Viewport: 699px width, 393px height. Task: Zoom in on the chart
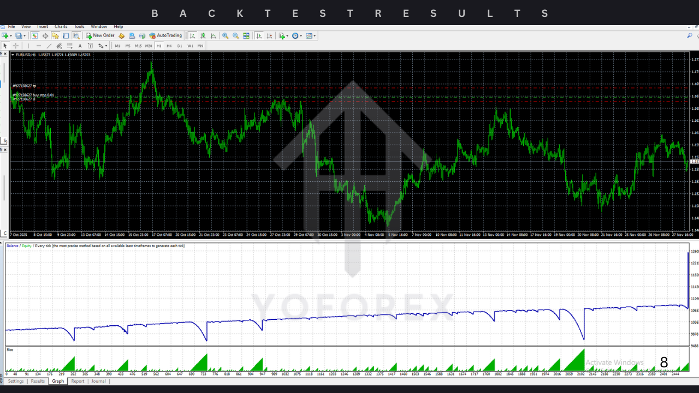click(x=226, y=36)
